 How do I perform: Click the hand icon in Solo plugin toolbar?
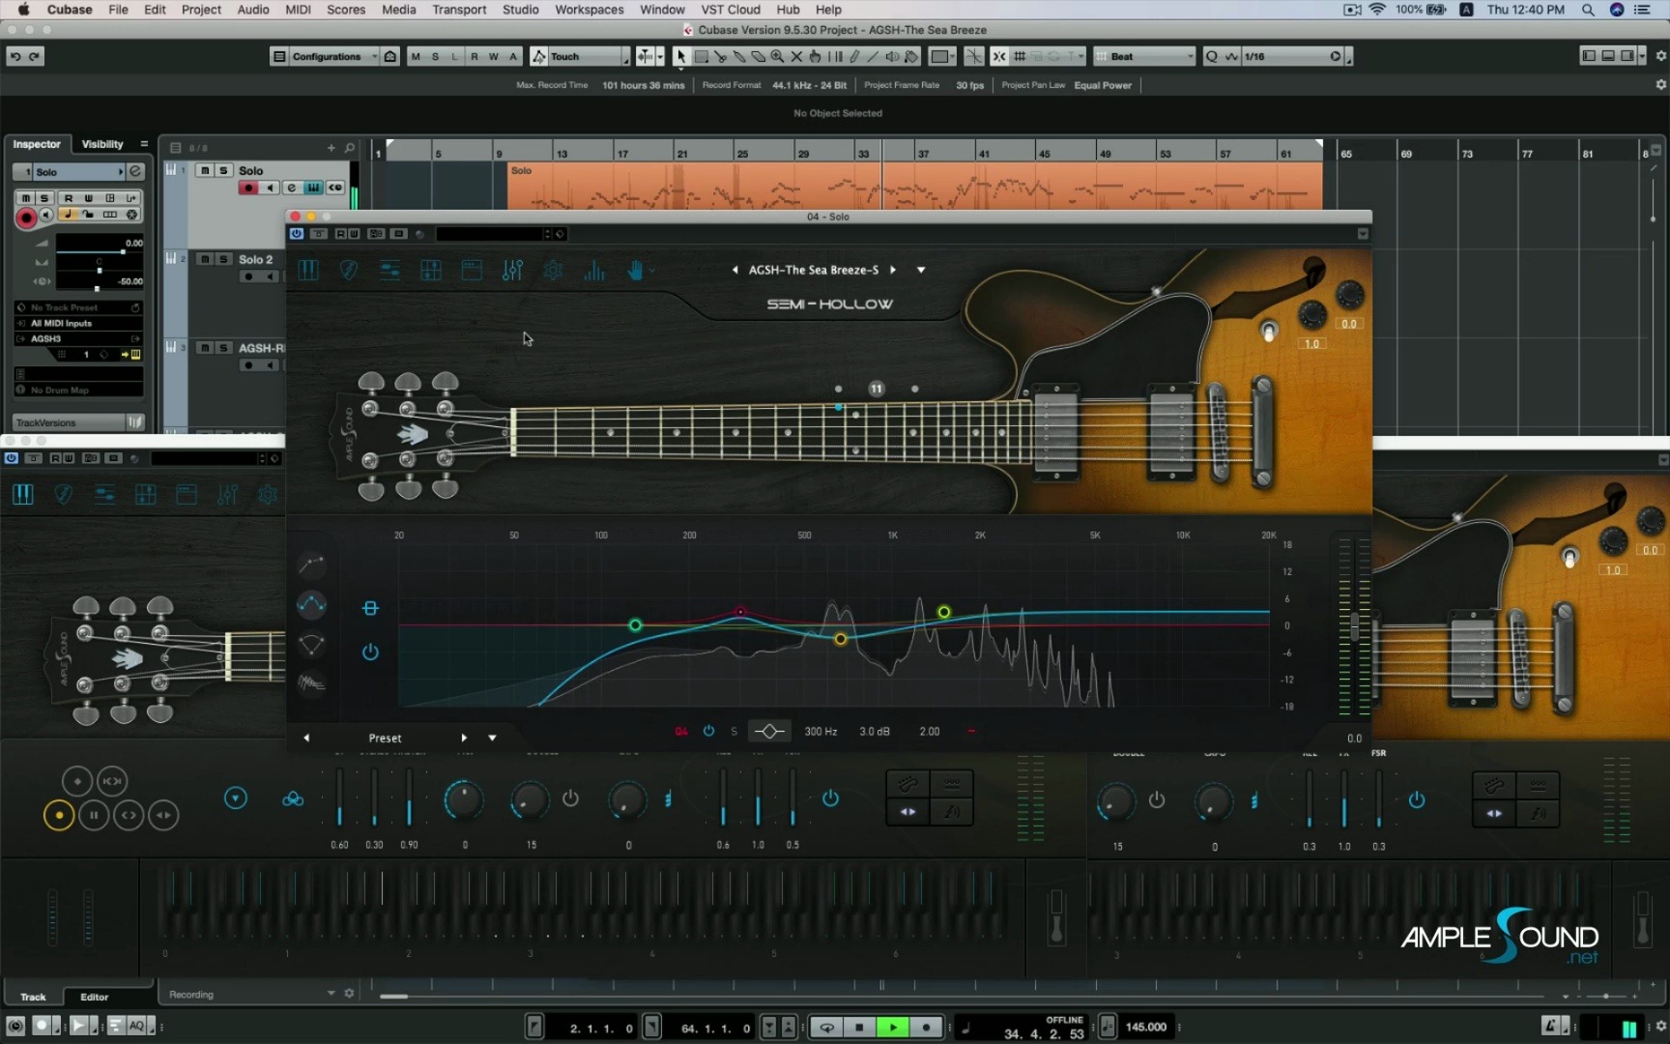click(x=635, y=271)
